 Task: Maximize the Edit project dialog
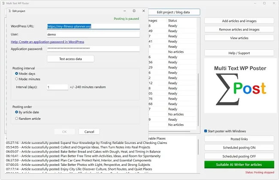pos(134,11)
